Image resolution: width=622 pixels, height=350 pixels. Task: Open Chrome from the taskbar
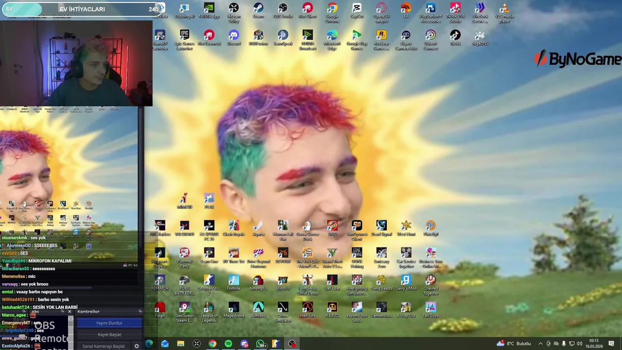[212, 344]
